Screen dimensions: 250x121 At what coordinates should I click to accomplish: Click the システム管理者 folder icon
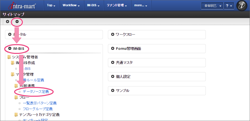tap(9, 57)
